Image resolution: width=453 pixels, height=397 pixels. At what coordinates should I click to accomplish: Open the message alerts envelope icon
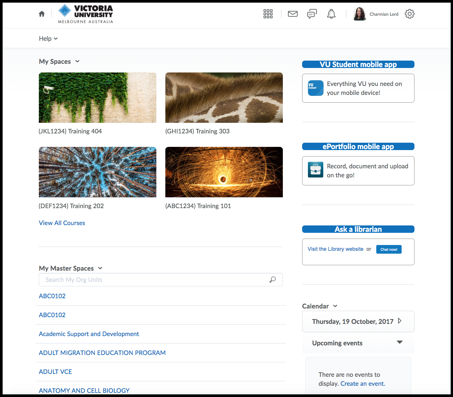293,14
